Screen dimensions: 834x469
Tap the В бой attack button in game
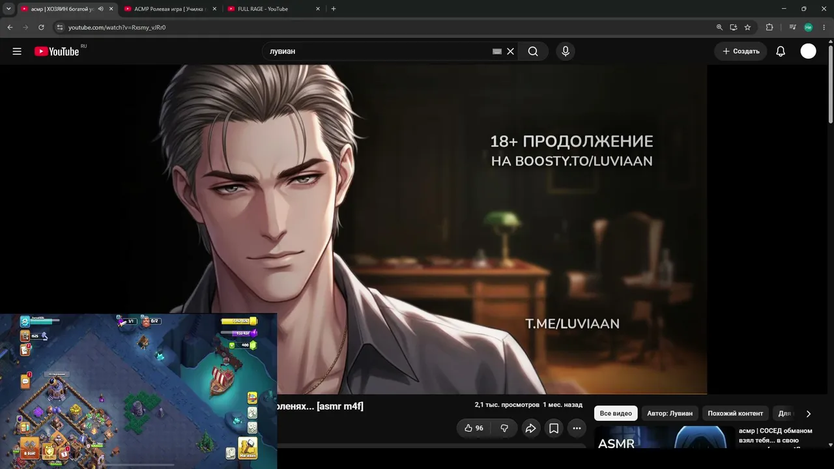point(29,449)
